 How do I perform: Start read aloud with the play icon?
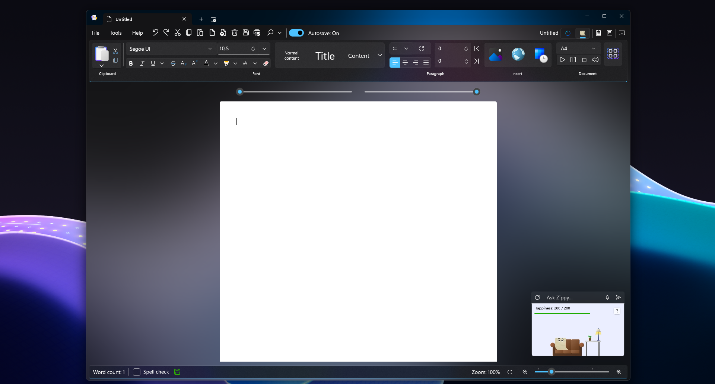click(x=562, y=60)
